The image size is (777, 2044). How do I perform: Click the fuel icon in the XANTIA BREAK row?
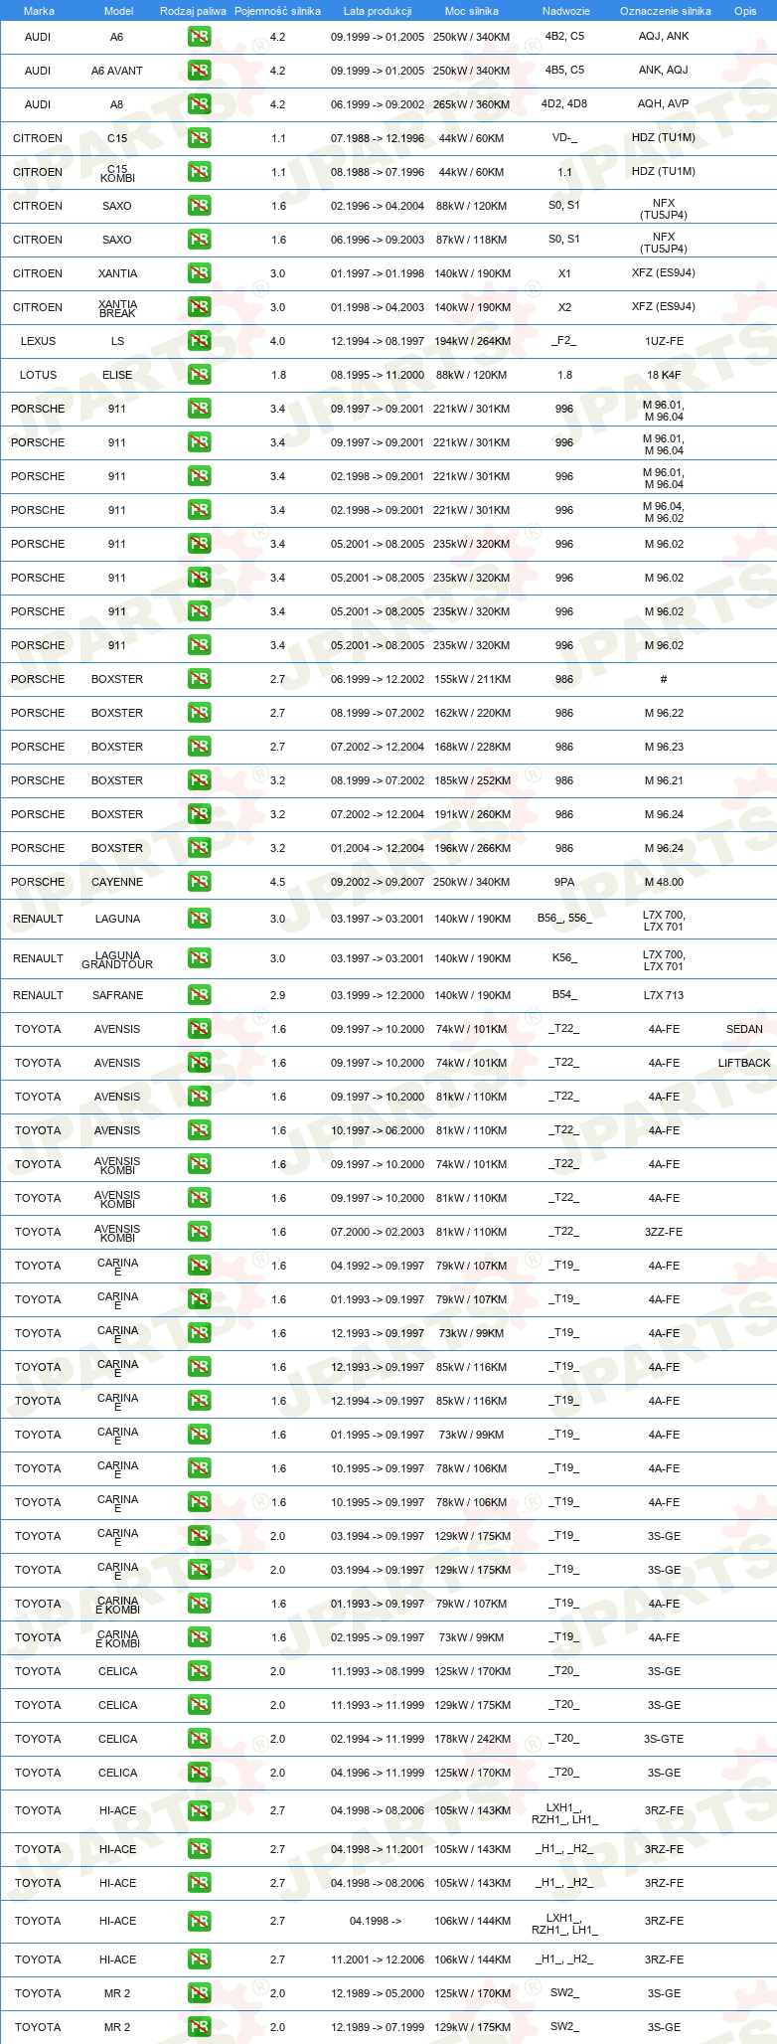coord(199,307)
